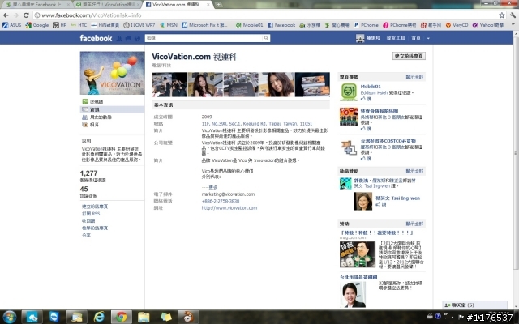Click the RSS subscribe link in left sidebar
519x324 pixels.
click(91, 214)
